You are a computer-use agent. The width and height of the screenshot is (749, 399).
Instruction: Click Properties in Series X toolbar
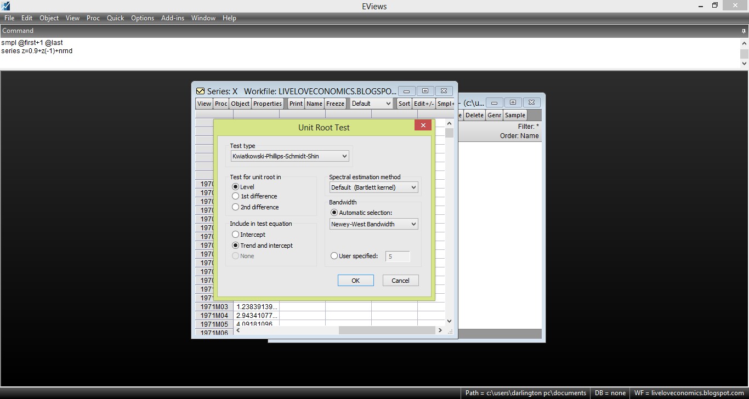(x=268, y=104)
